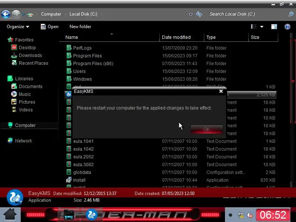Click the greyed Forward arrow button

pos(16,14)
